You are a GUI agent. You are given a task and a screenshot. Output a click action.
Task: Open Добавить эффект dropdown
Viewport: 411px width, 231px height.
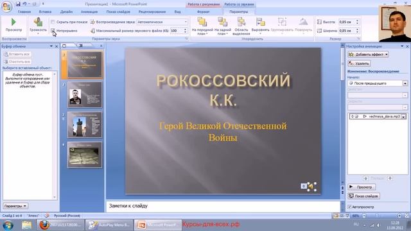[368, 55]
